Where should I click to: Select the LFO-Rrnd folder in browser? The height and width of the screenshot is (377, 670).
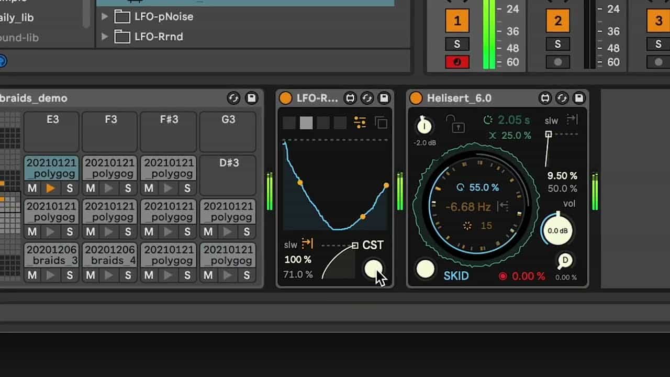(158, 37)
